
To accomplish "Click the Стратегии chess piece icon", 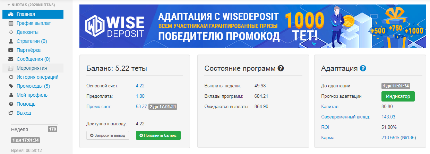I will (11, 41).
